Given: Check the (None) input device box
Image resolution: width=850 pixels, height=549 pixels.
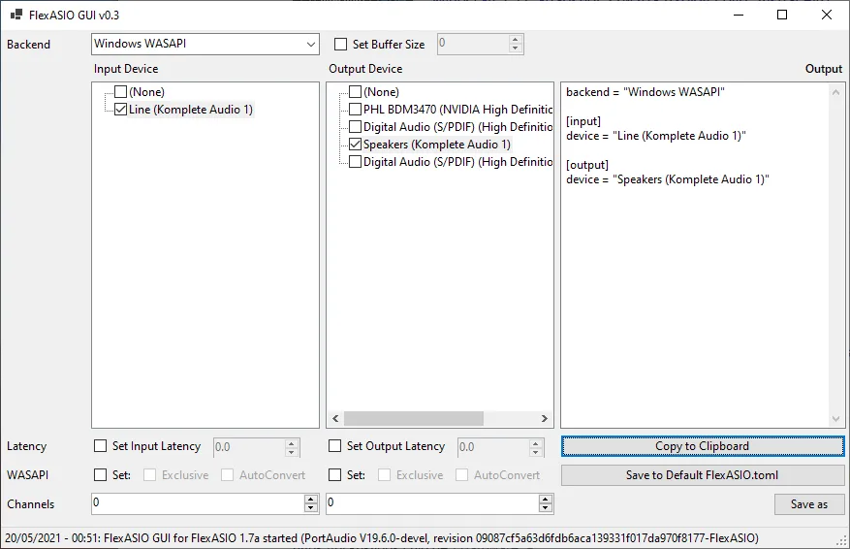Looking at the screenshot, I should pos(120,92).
